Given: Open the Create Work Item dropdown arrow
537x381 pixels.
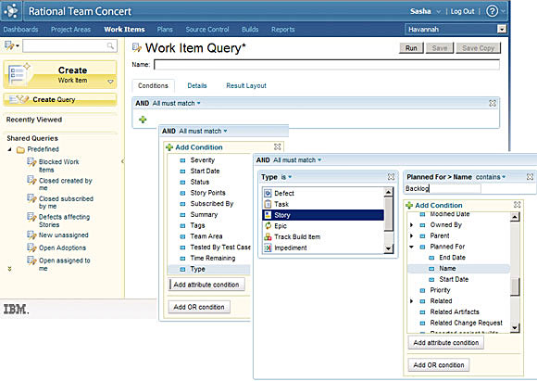Looking at the screenshot, I should coord(110,82).
